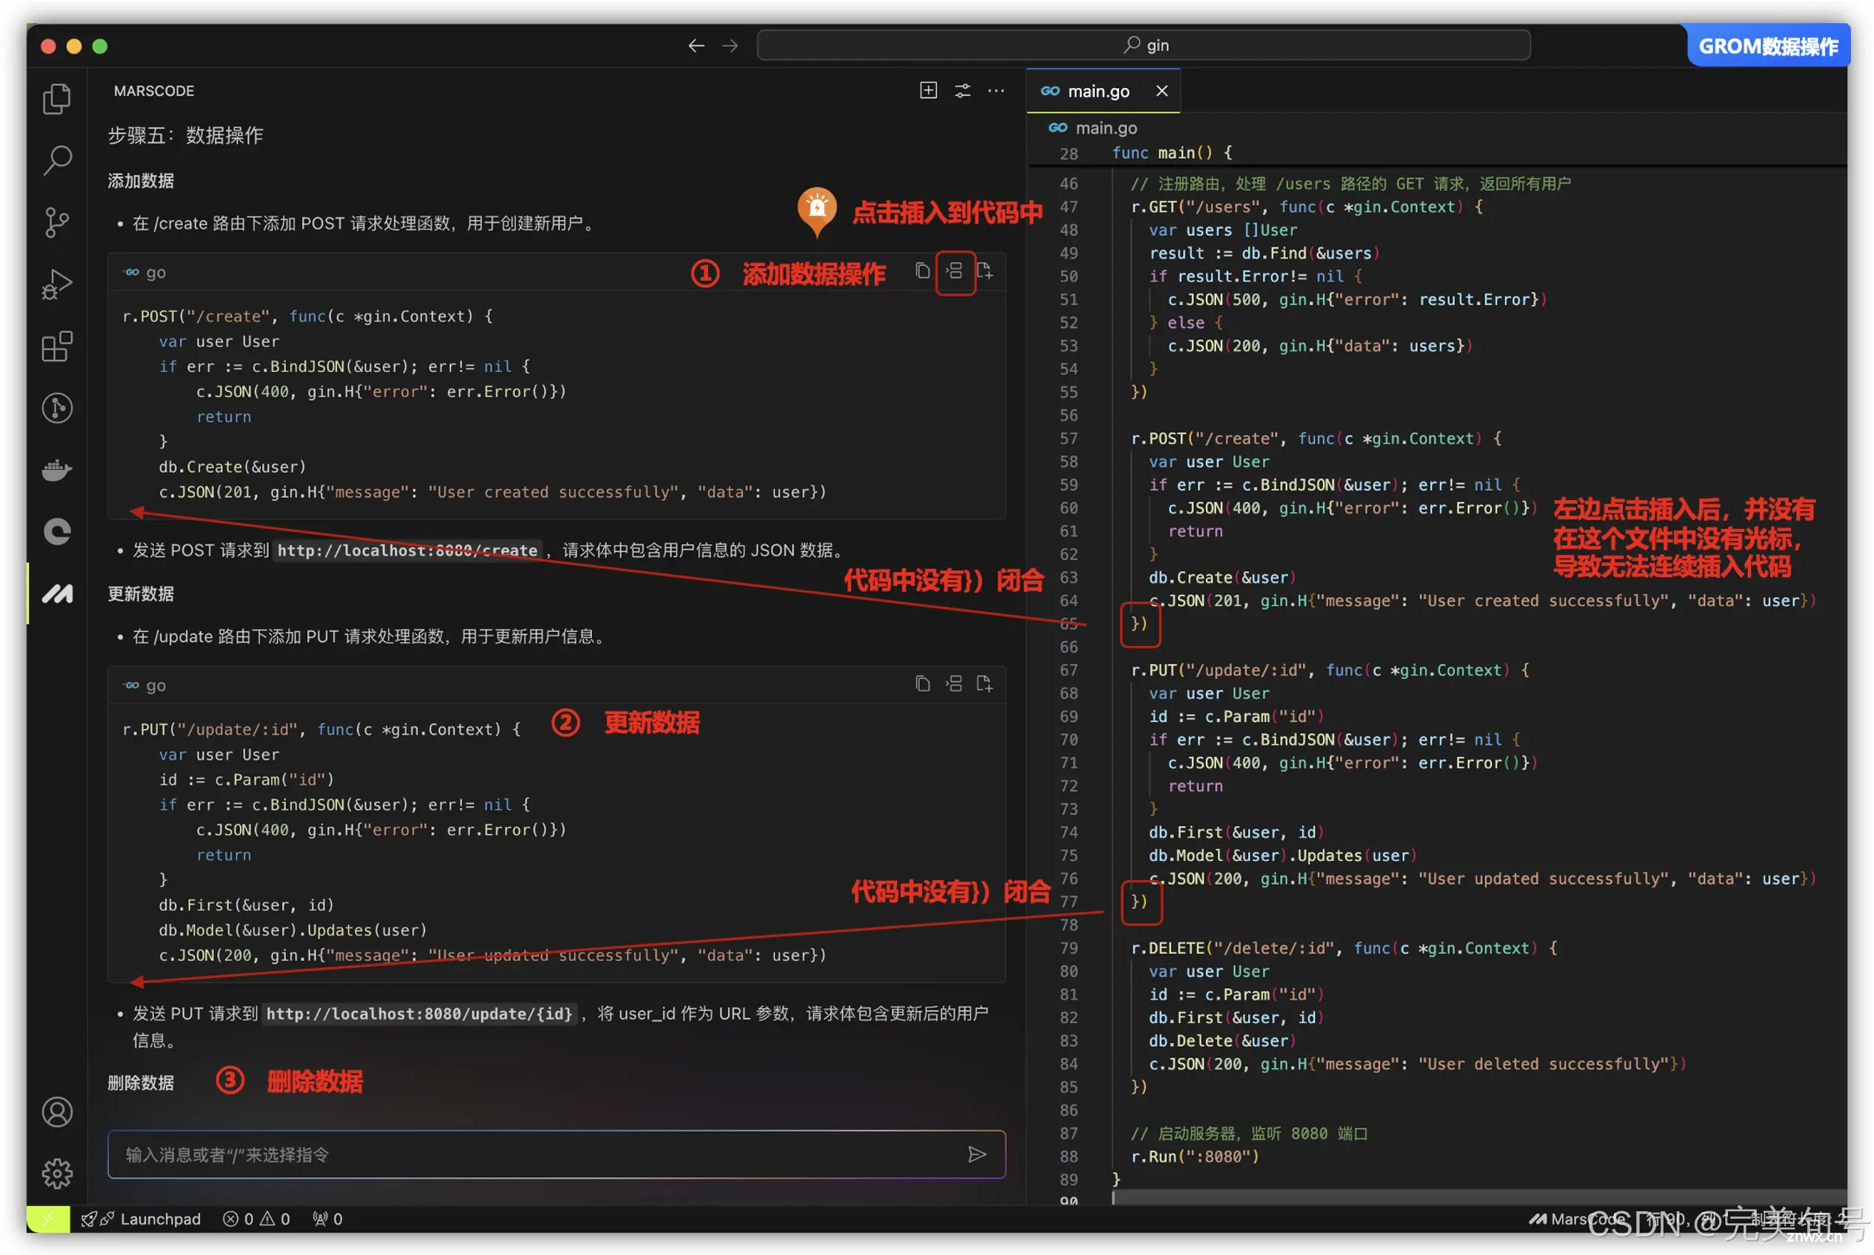
Task: Close the main.go tab
Action: pyautogui.click(x=1162, y=91)
